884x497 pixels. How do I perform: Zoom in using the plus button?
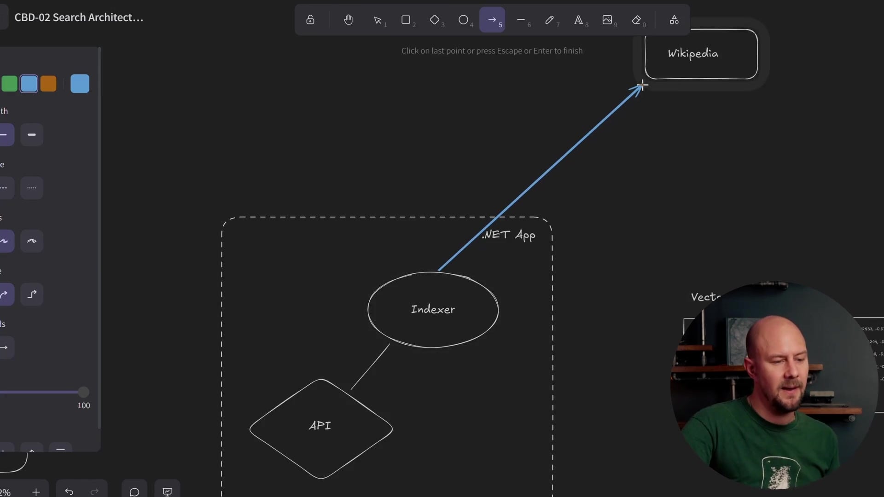(x=36, y=491)
